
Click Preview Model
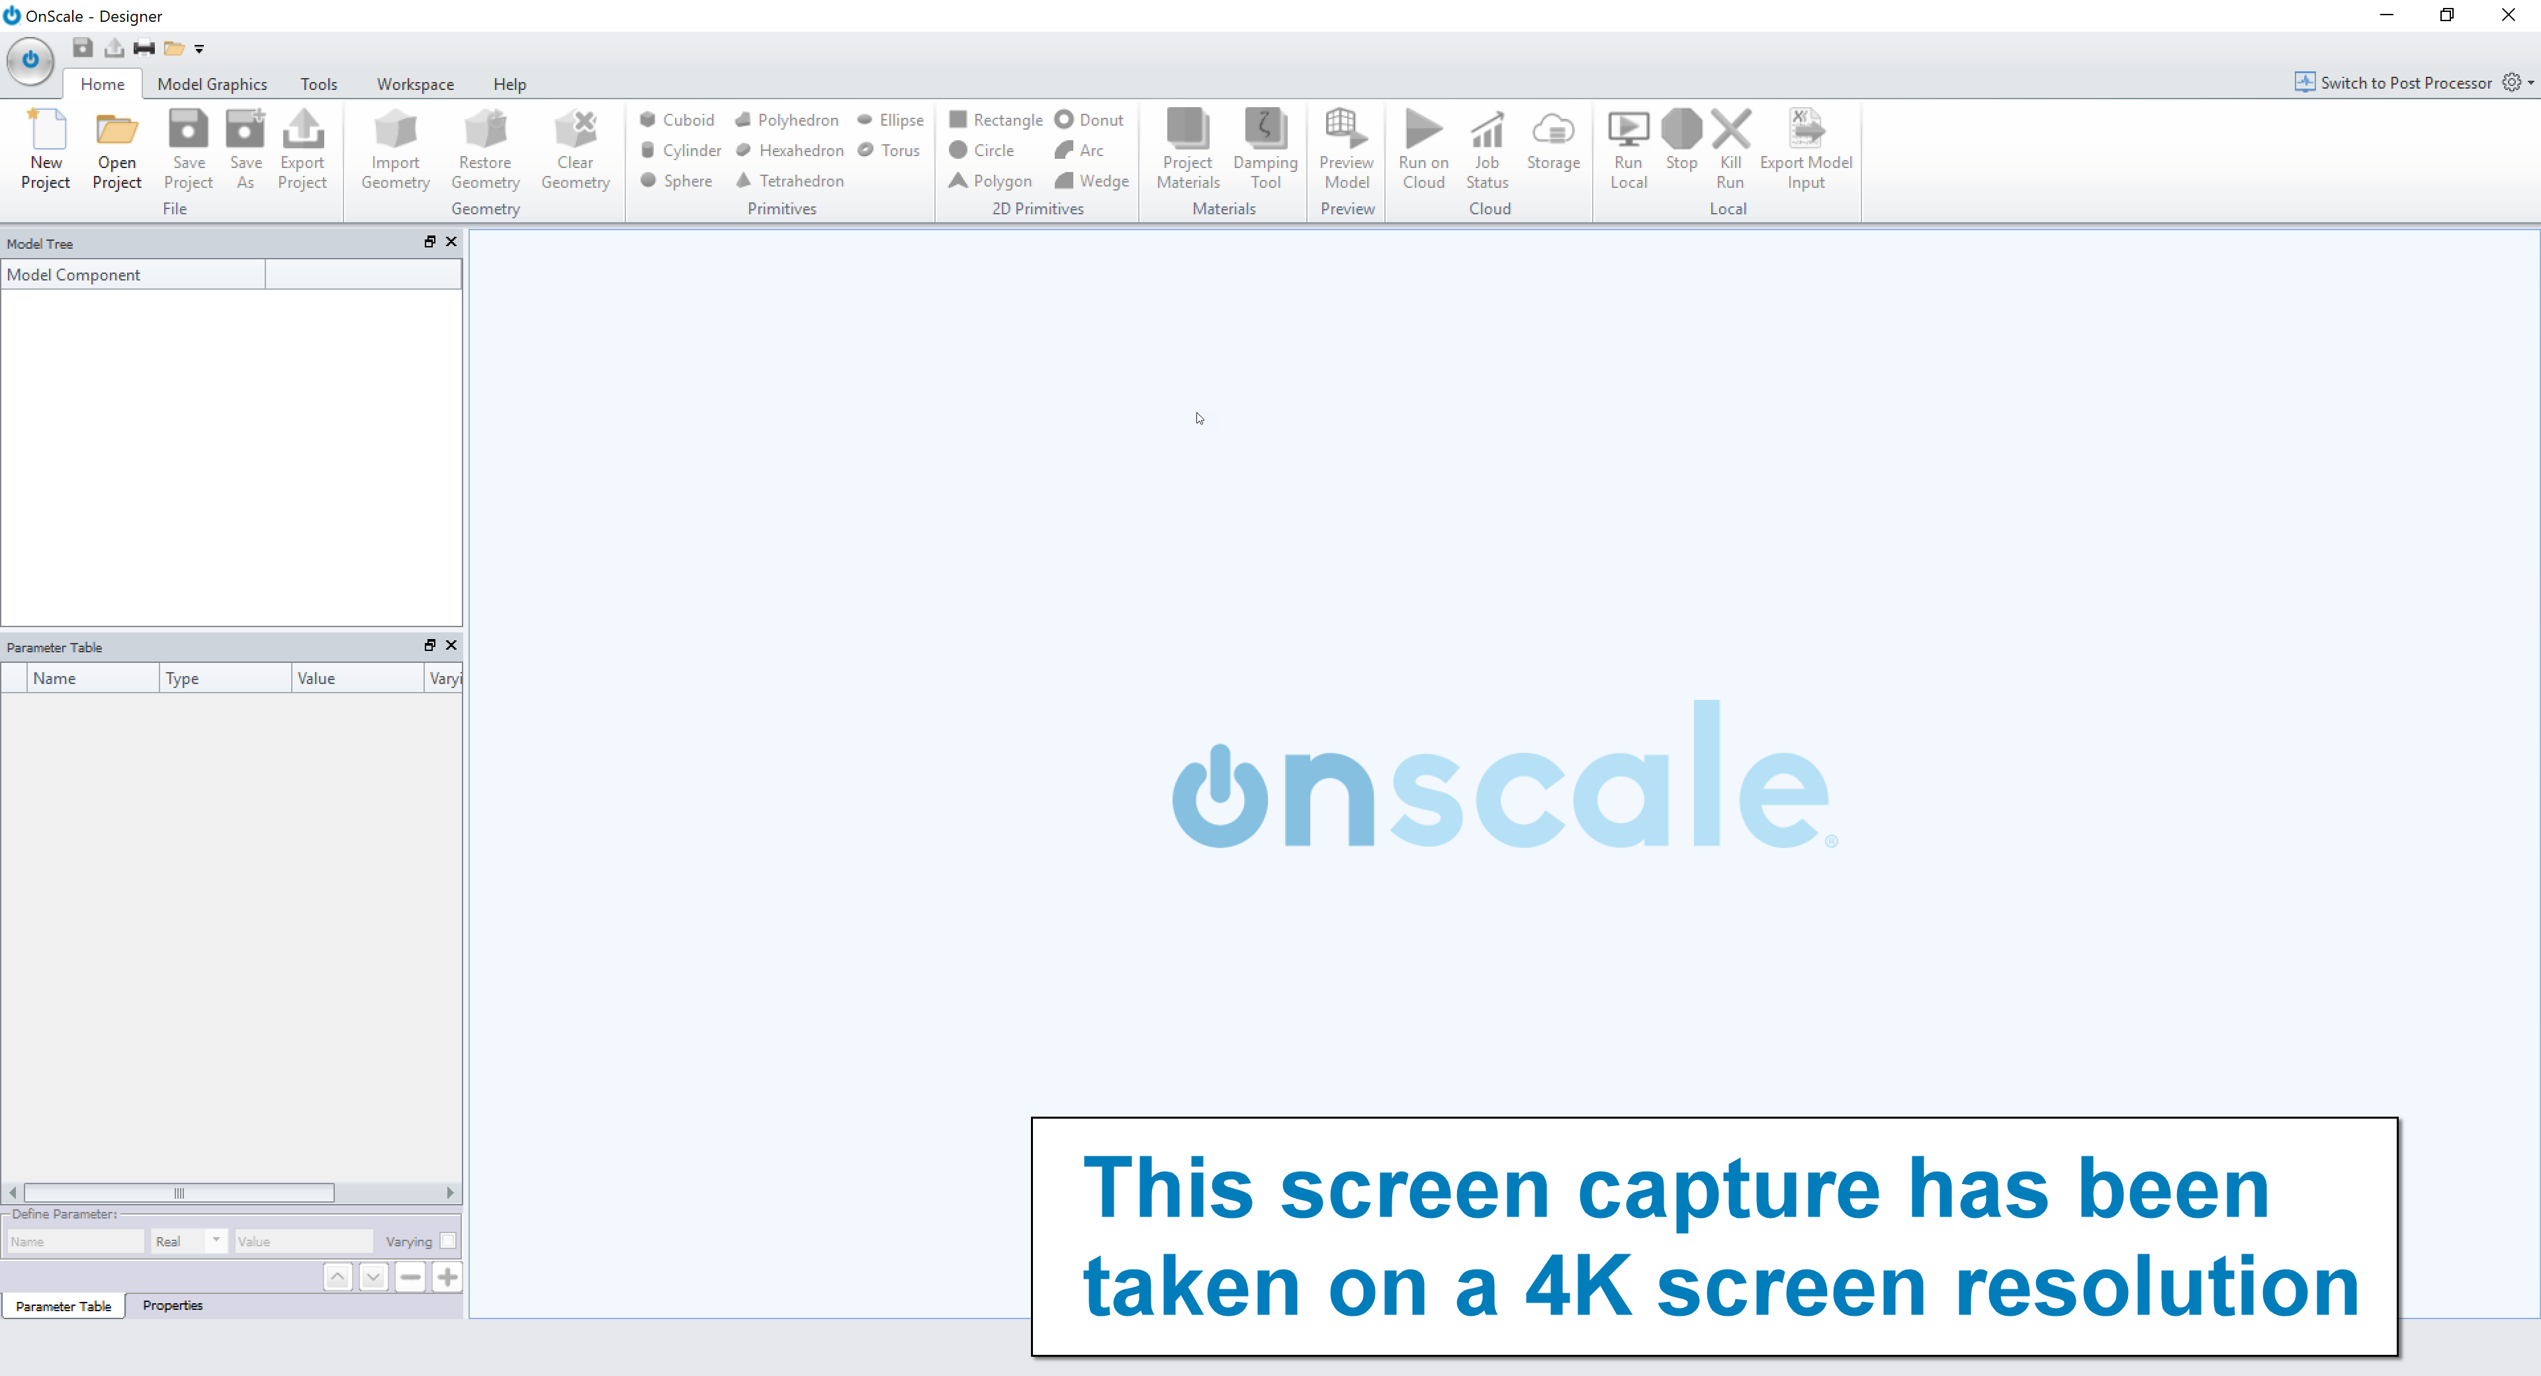[x=1347, y=149]
